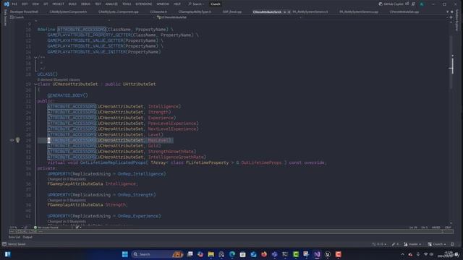Open the EDIT menu
Screen dimensions: 463x260
pos(25,4)
